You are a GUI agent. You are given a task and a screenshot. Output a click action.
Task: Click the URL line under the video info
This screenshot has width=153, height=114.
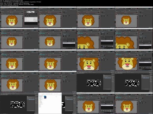point(9,6)
